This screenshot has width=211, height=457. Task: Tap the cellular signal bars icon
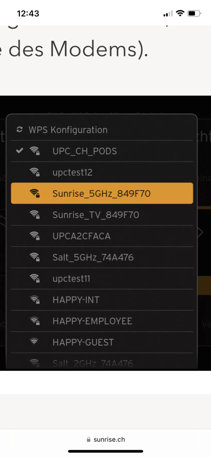pos(168,14)
